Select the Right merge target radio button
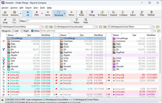 (22, 31)
